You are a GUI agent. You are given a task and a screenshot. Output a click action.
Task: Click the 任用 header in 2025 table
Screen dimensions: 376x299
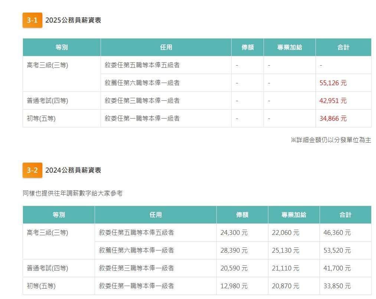(x=166, y=47)
